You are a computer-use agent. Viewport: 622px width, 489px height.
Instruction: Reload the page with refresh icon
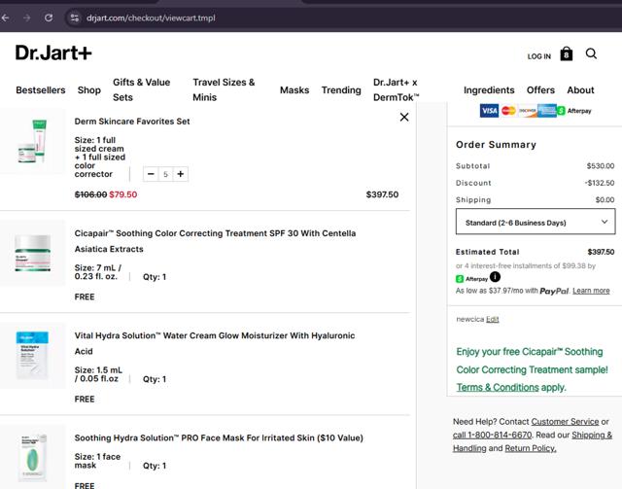49,17
